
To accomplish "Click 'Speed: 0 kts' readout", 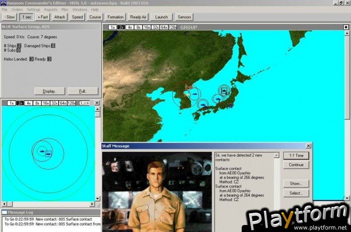I will click(14, 37).
